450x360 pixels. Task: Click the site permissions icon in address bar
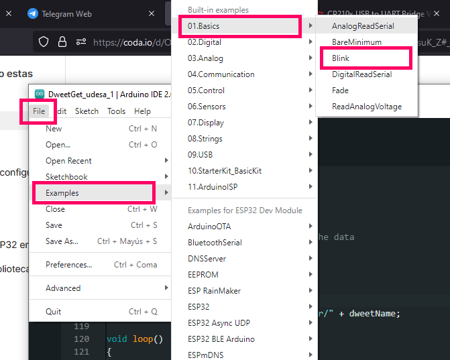tap(81, 42)
